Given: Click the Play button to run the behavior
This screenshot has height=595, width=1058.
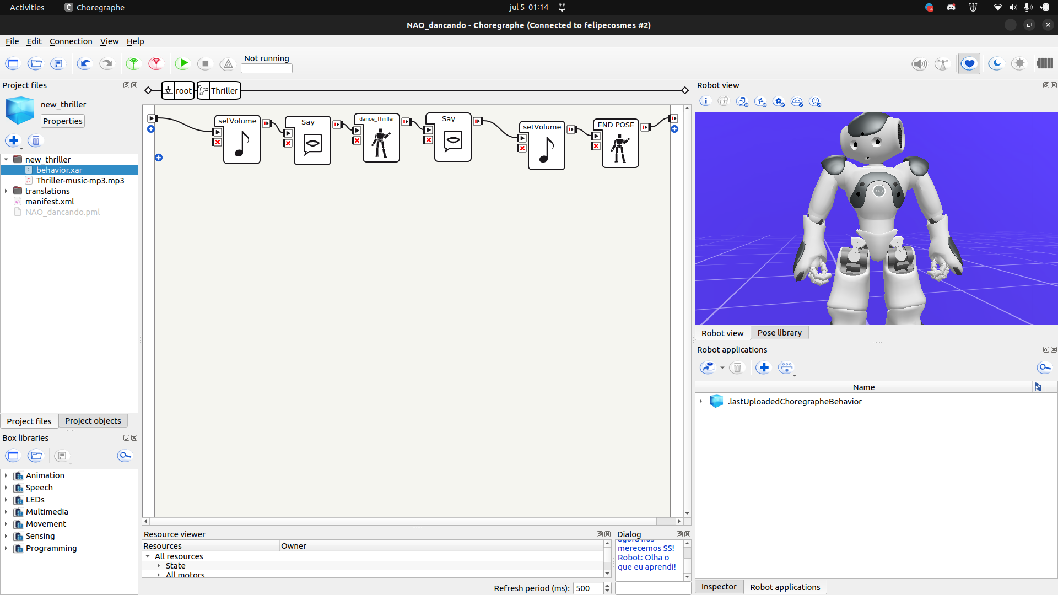Looking at the screenshot, I should pyautogui.click(x=182, y=63).
